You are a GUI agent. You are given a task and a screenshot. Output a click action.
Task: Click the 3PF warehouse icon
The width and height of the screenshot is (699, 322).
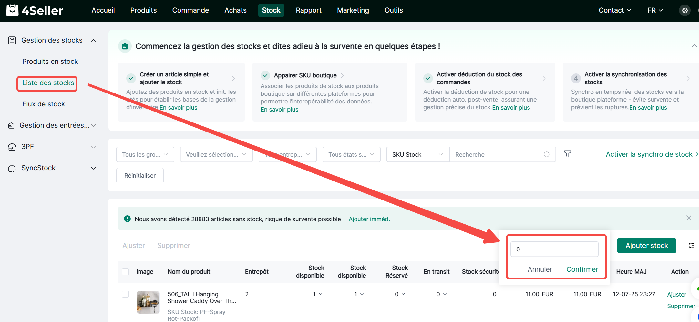[12, 147]
